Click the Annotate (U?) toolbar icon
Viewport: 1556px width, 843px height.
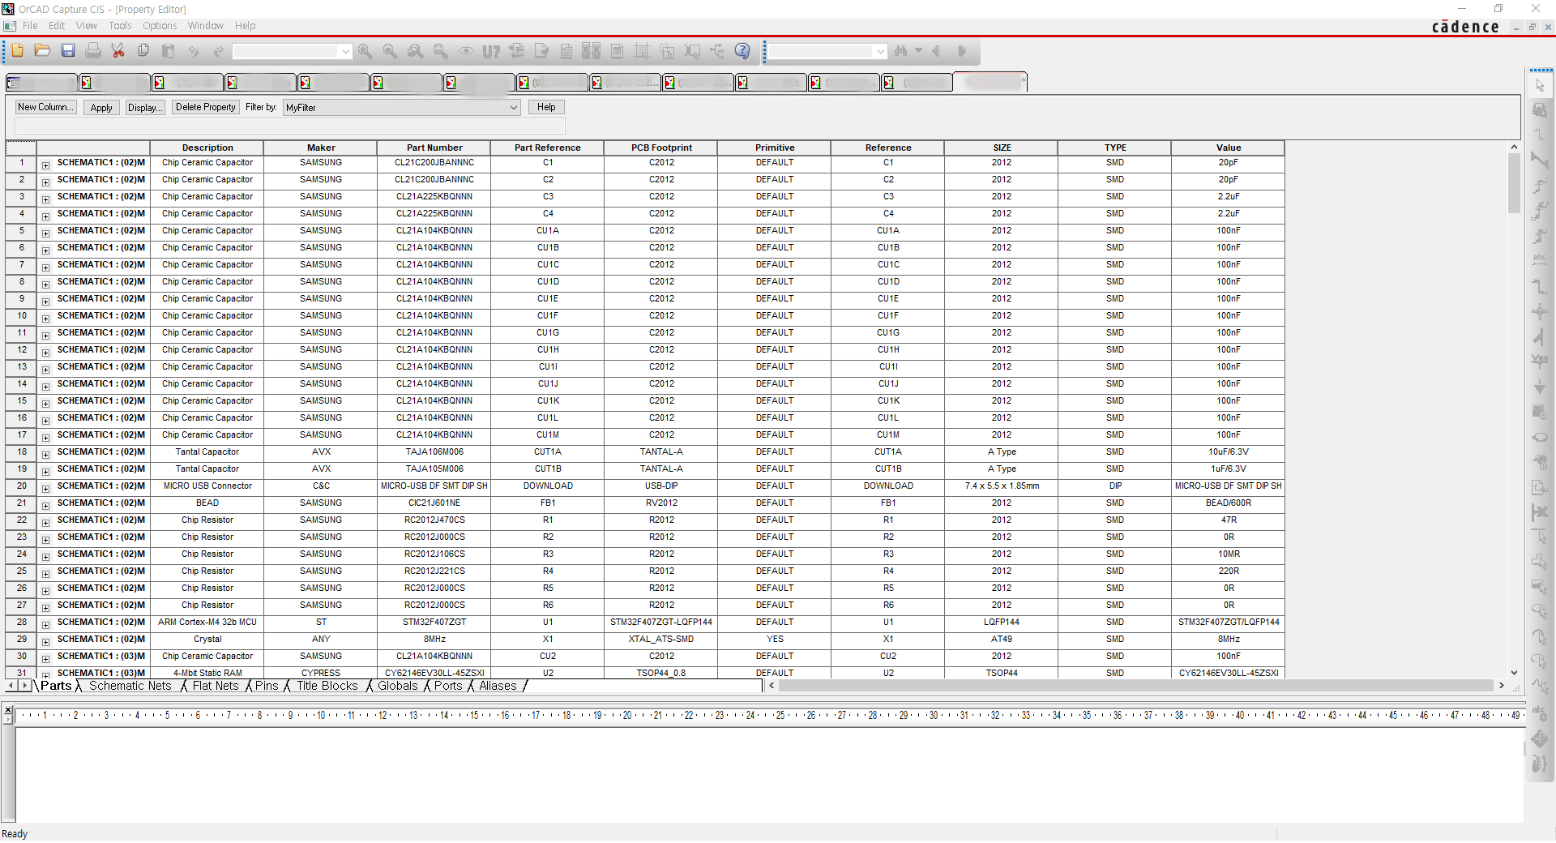[491, 51]
